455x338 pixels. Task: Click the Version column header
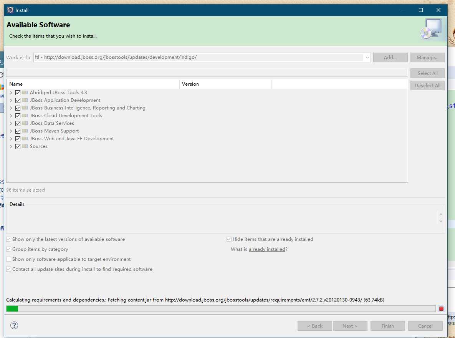coord(225,84)
